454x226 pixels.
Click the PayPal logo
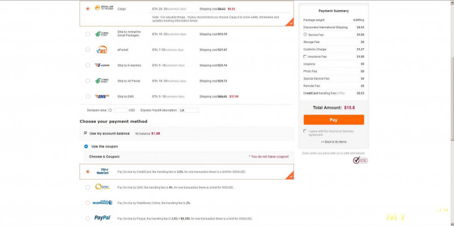click(103, 218)
